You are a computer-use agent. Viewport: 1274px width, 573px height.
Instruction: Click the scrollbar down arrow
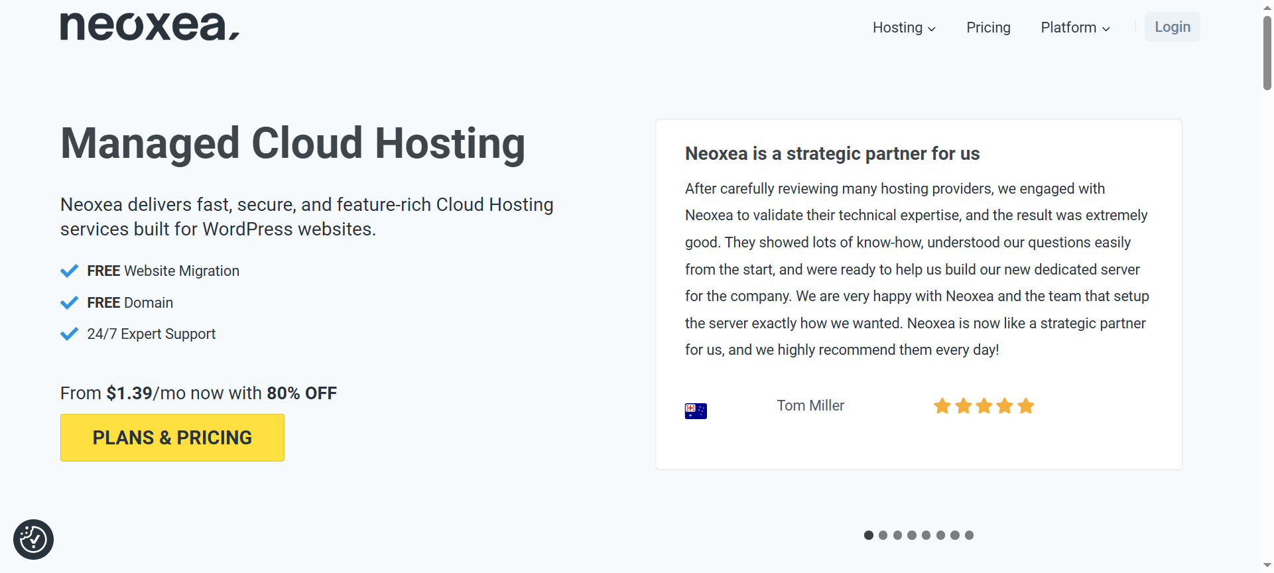(x=1267, y=565)
